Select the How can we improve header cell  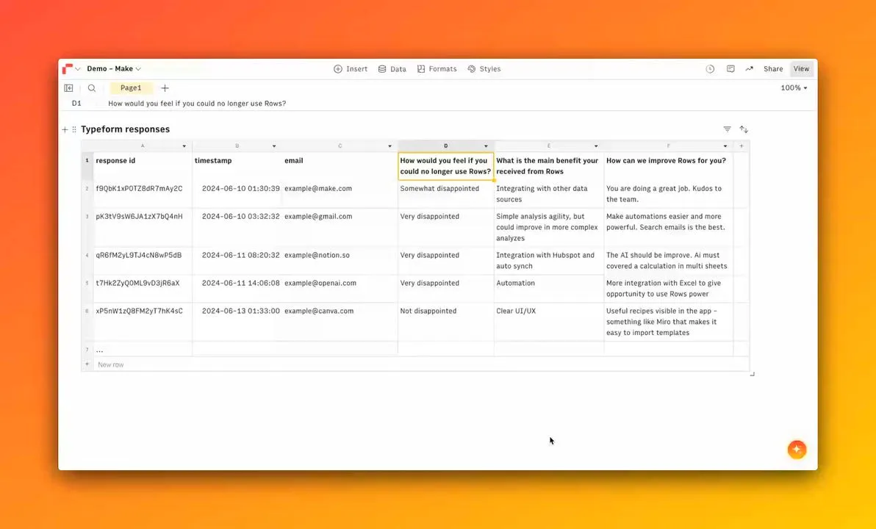click(668, 166)
